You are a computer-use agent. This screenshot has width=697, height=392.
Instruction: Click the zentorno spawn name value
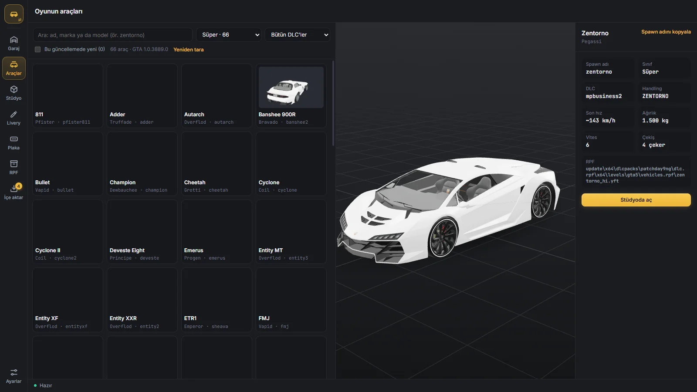(x=599, y=72)
